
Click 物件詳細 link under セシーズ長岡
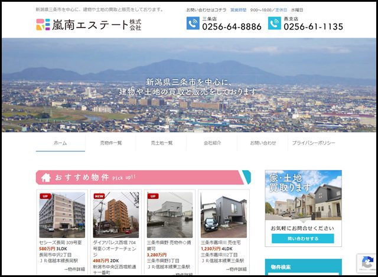[75, 269]
